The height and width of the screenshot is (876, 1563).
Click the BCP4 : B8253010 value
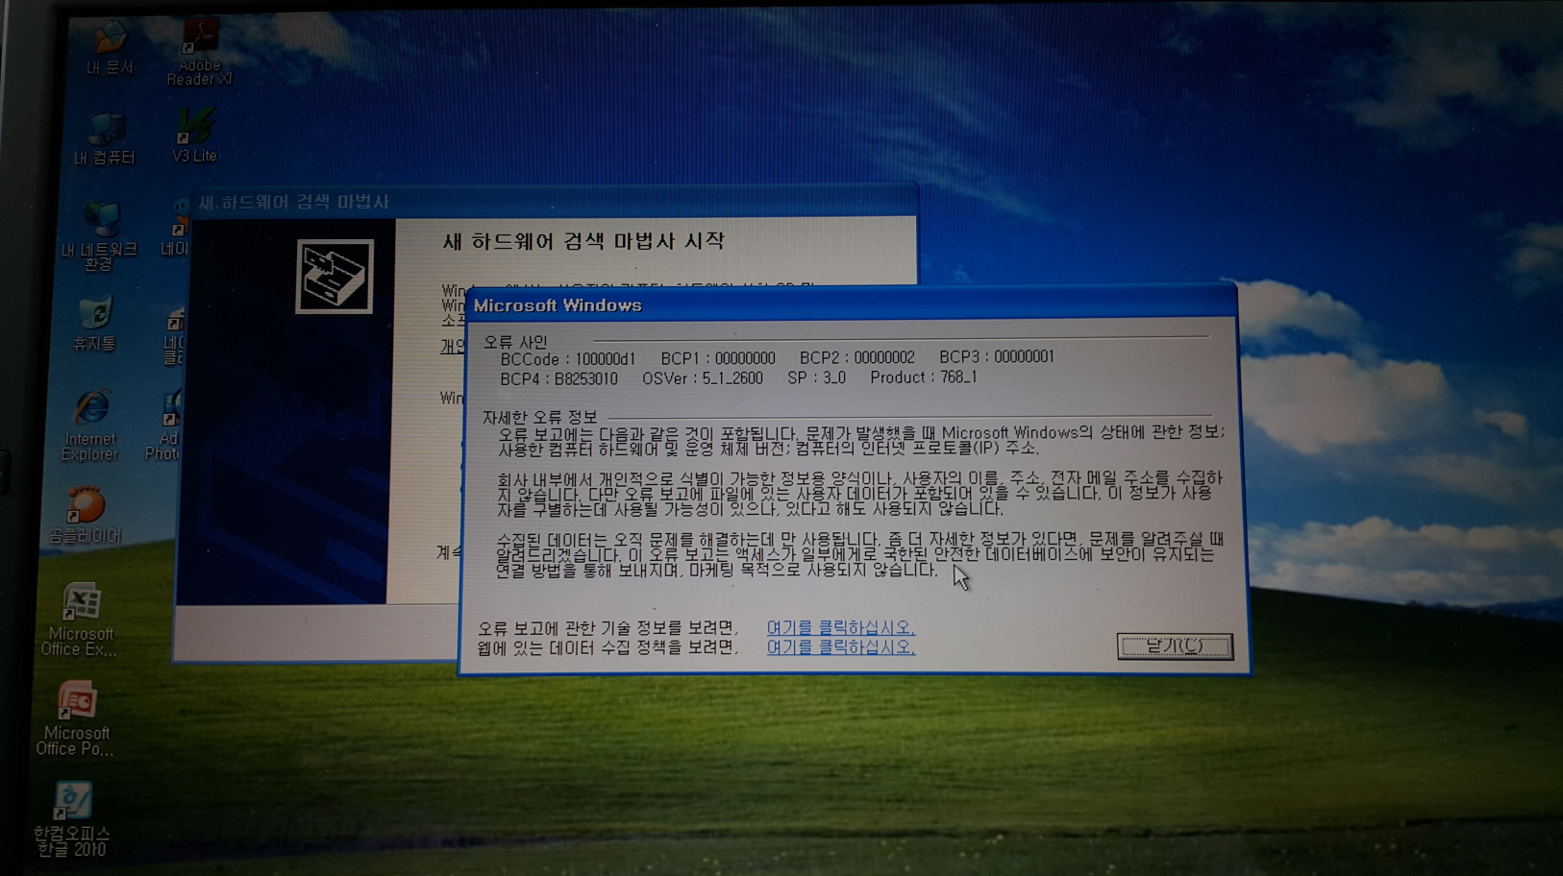click(x=558, y=378)
